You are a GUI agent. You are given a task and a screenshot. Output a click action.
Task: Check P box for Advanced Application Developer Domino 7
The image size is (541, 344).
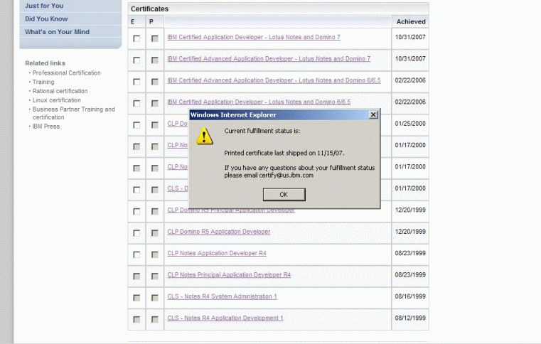[155, 60]
